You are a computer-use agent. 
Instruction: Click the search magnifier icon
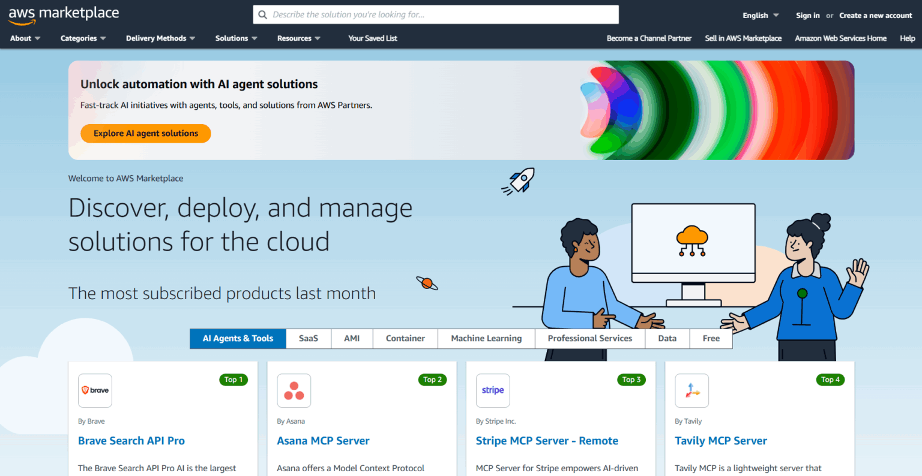pos(262,14)
